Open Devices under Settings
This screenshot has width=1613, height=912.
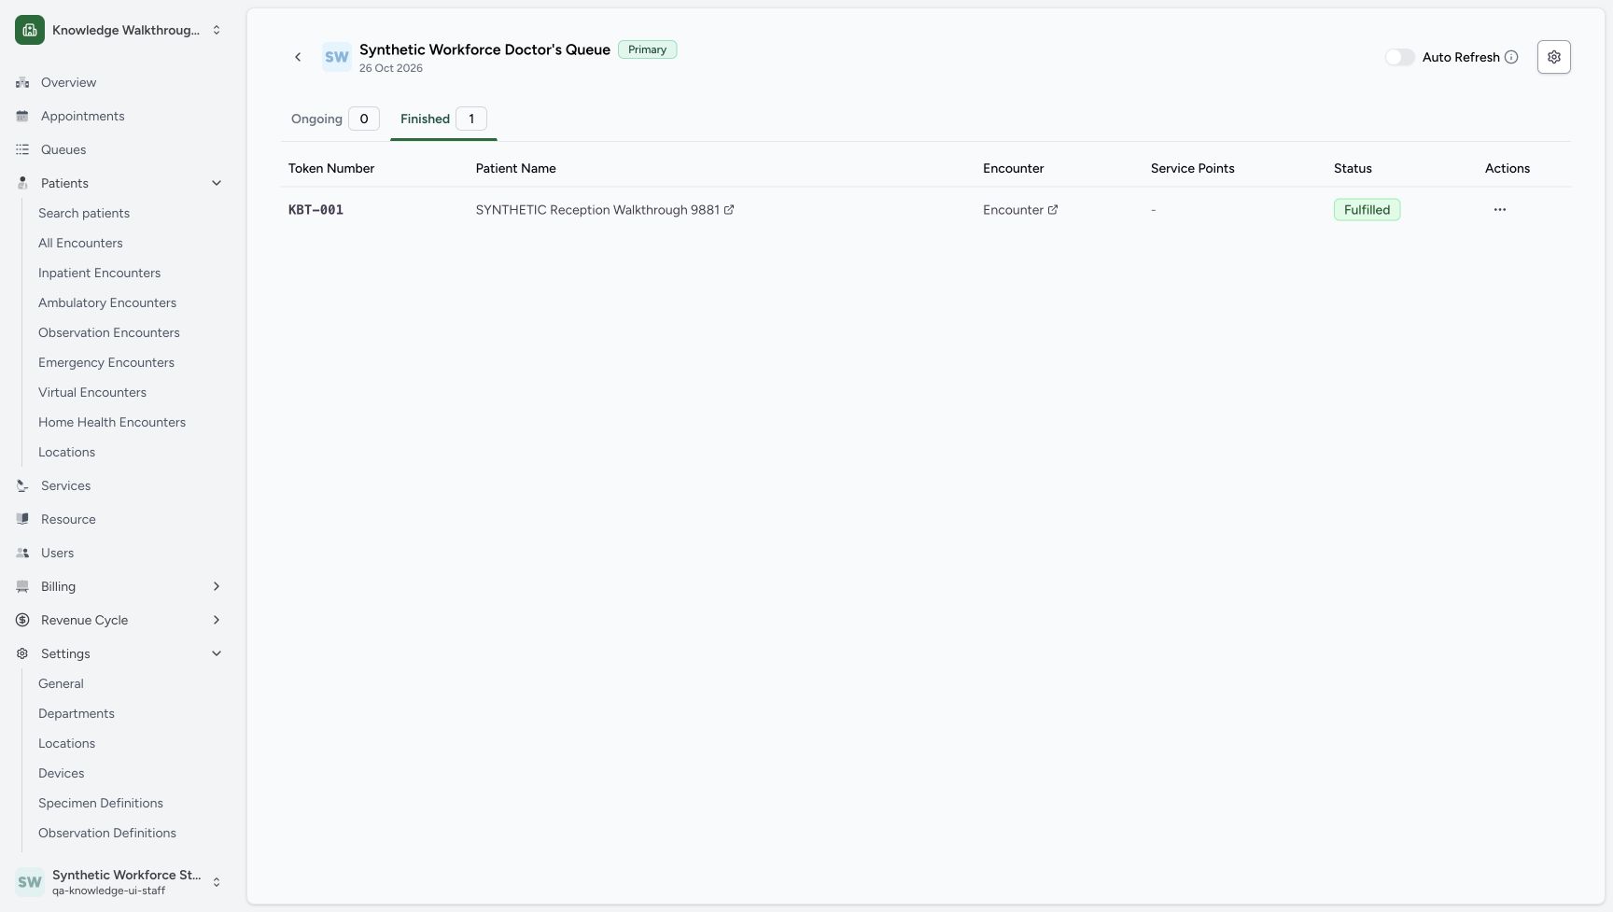click(x=62, y=773)
